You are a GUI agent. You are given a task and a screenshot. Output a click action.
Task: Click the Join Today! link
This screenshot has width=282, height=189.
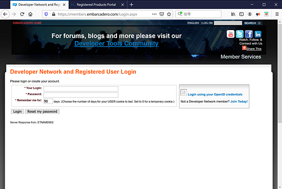239,101
